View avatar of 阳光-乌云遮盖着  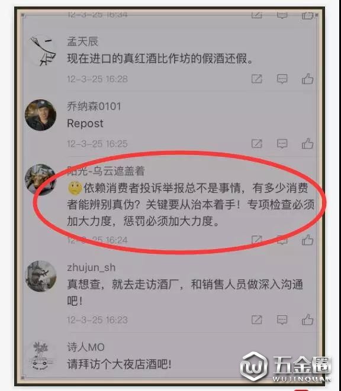tap(41, 179)
